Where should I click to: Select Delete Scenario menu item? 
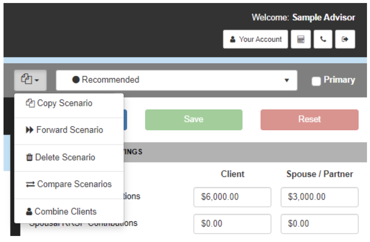point(65,157)
